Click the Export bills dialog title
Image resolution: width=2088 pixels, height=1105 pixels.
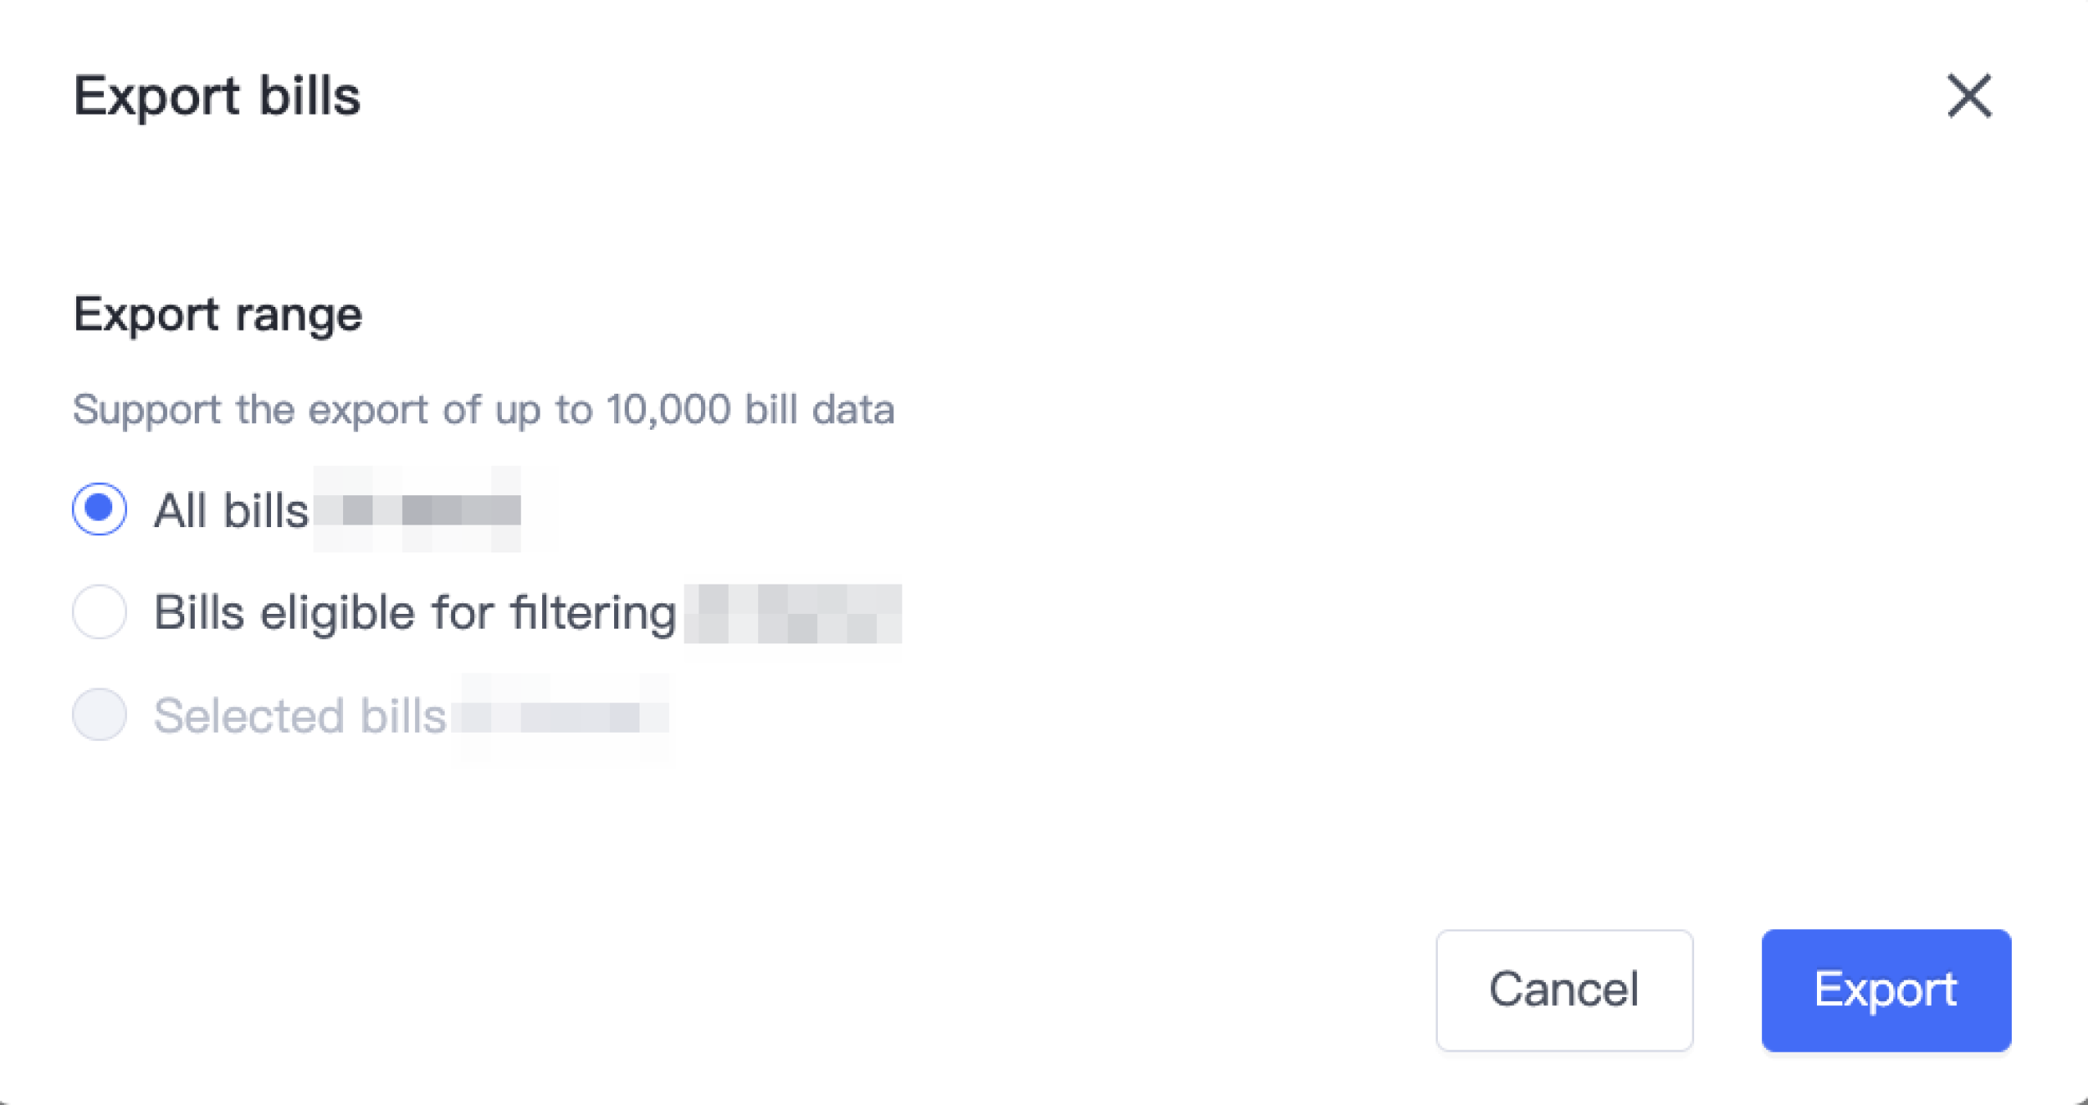(x=217, y=97)
